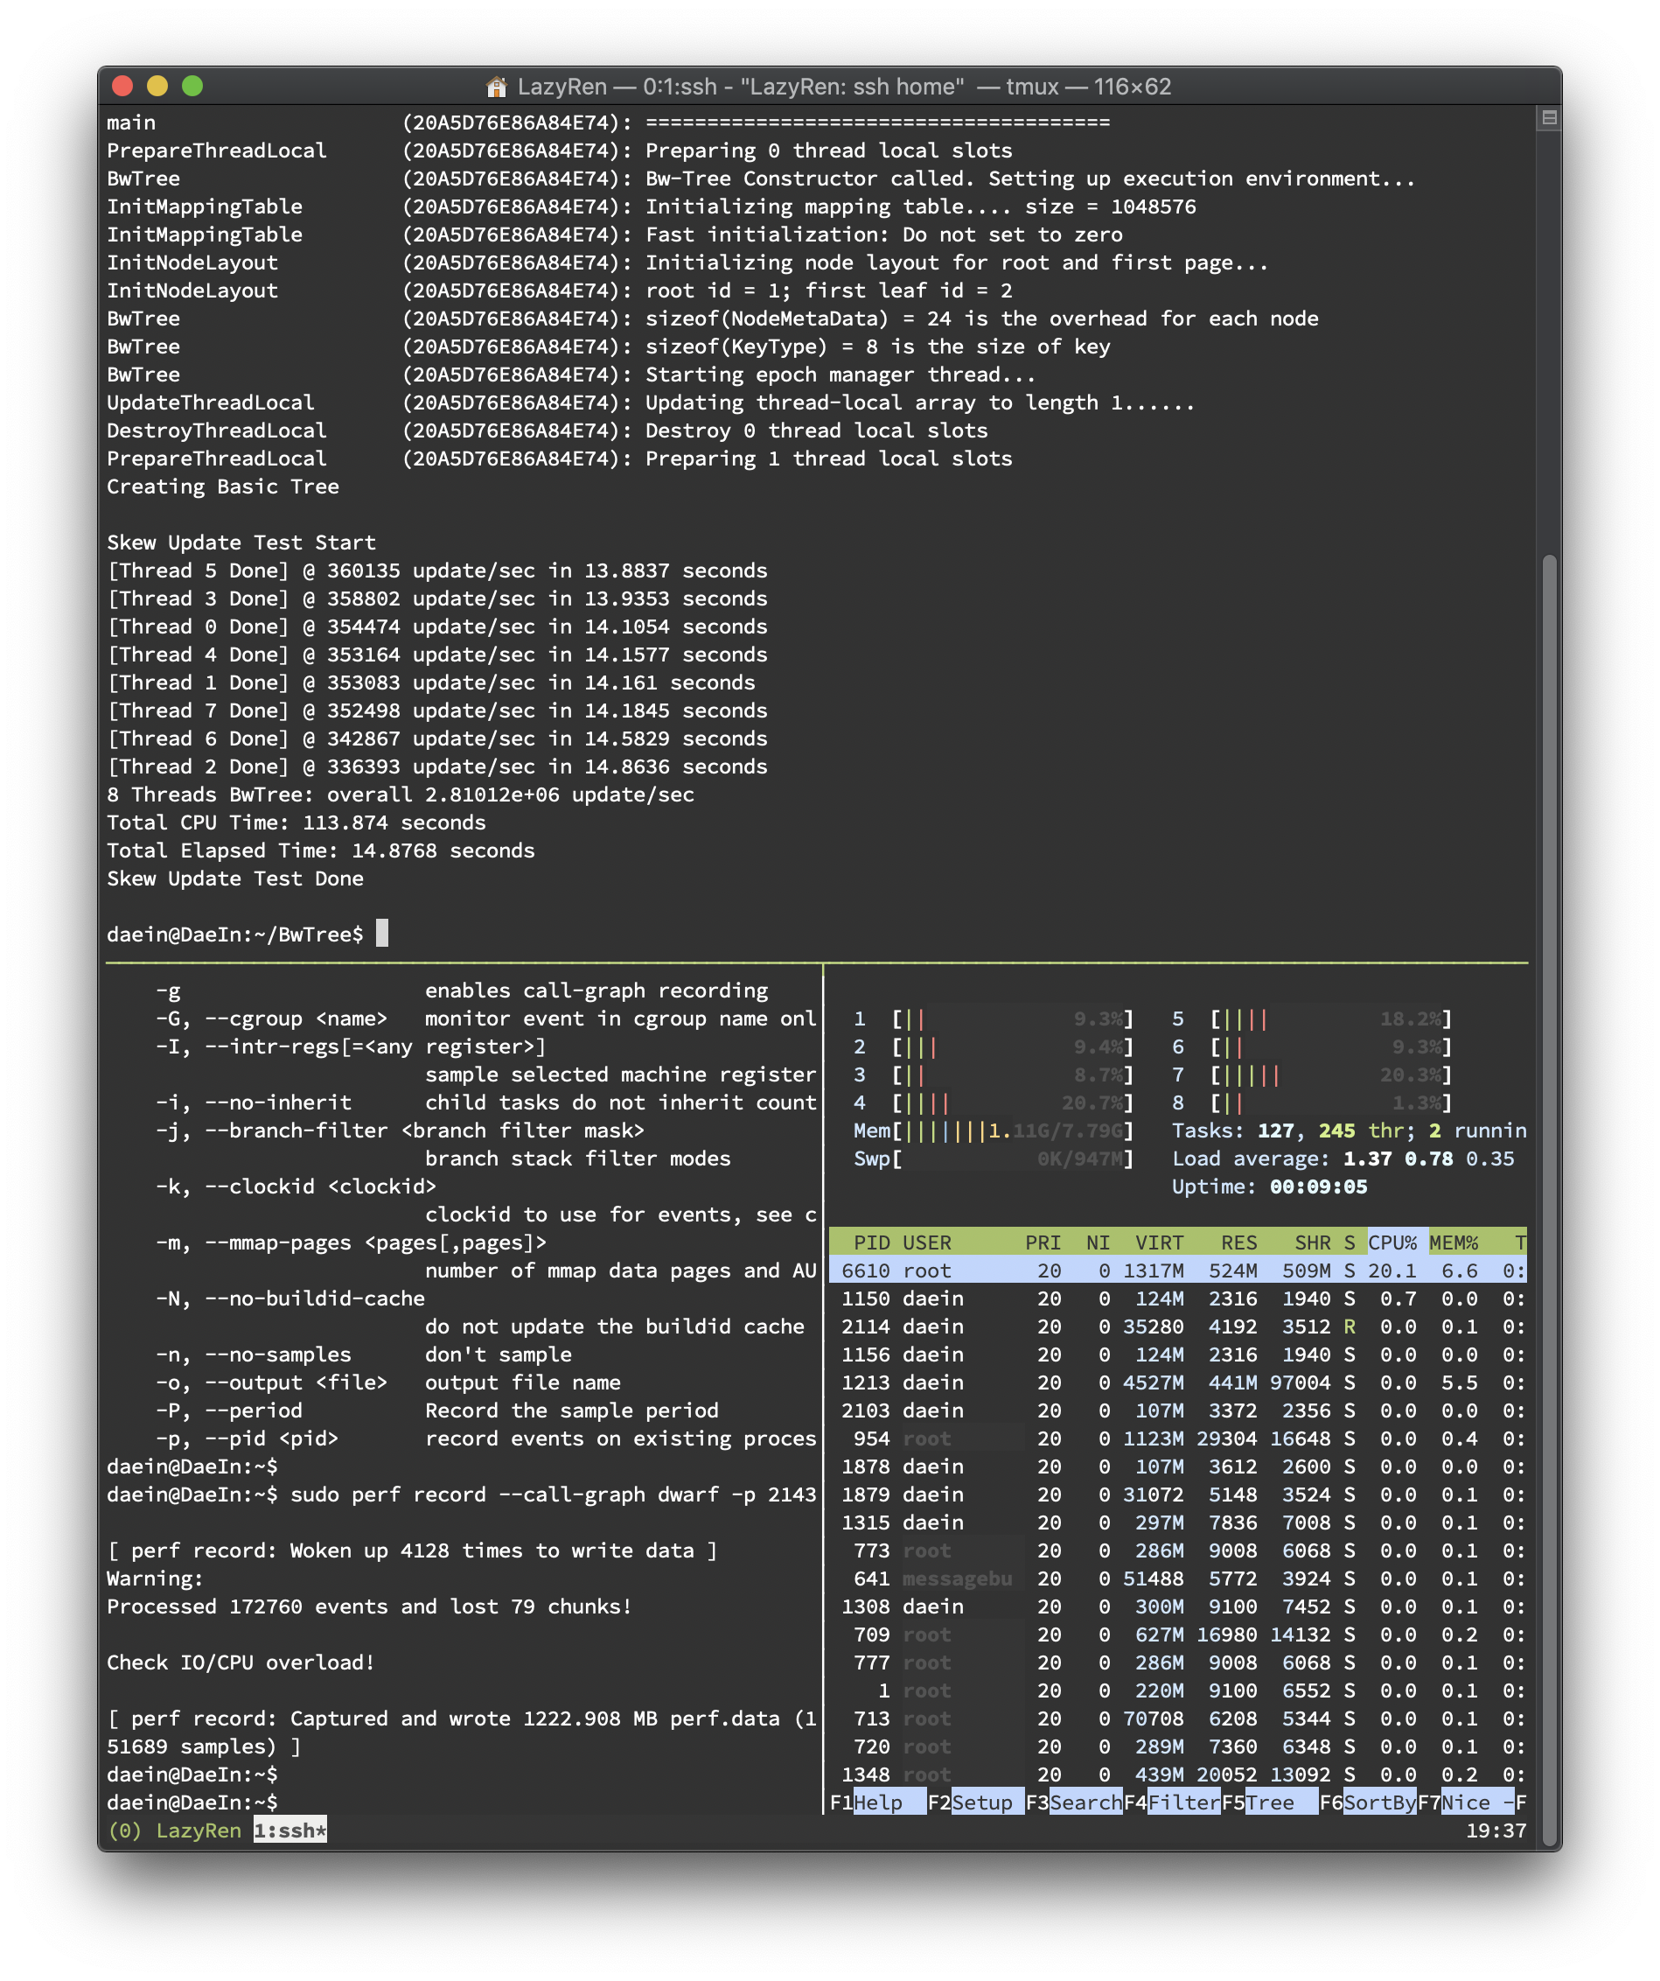Click CPU 4 usage meter showing 20.7%
The width and height of the screenshot is (1660, 1981).
(x=993, y=1102)
